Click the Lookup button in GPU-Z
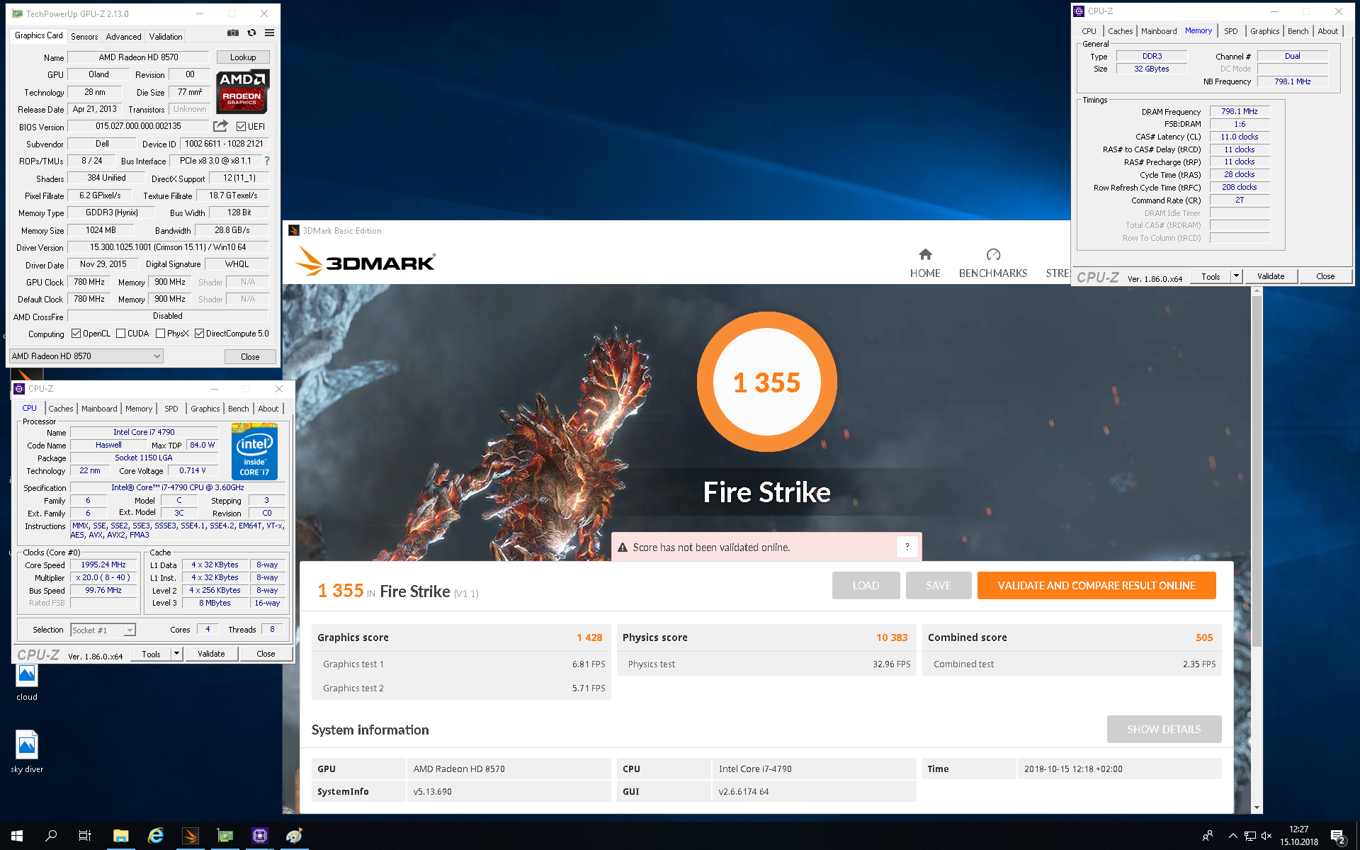The width and height of the screenshot is (1360, 850). (x=243, y=57)
